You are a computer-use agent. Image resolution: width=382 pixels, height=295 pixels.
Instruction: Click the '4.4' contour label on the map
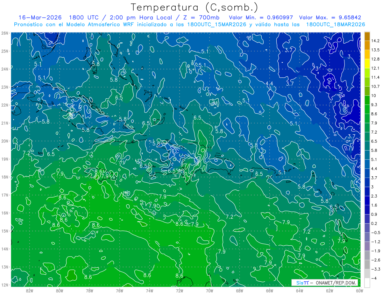click(269, 83)
